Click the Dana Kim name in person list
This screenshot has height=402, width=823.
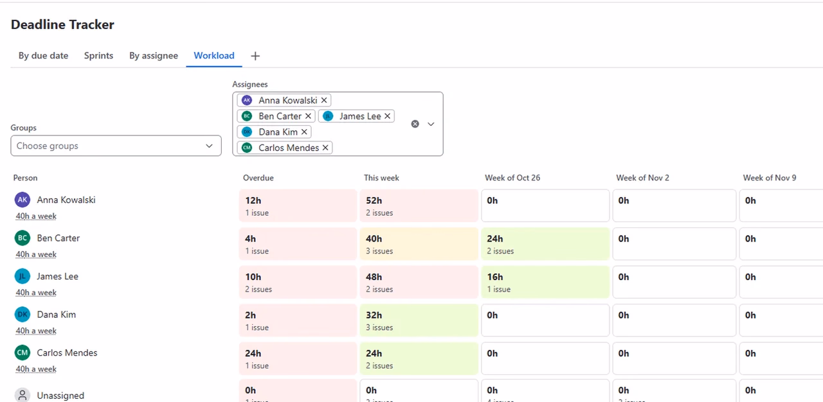point(57,315)
